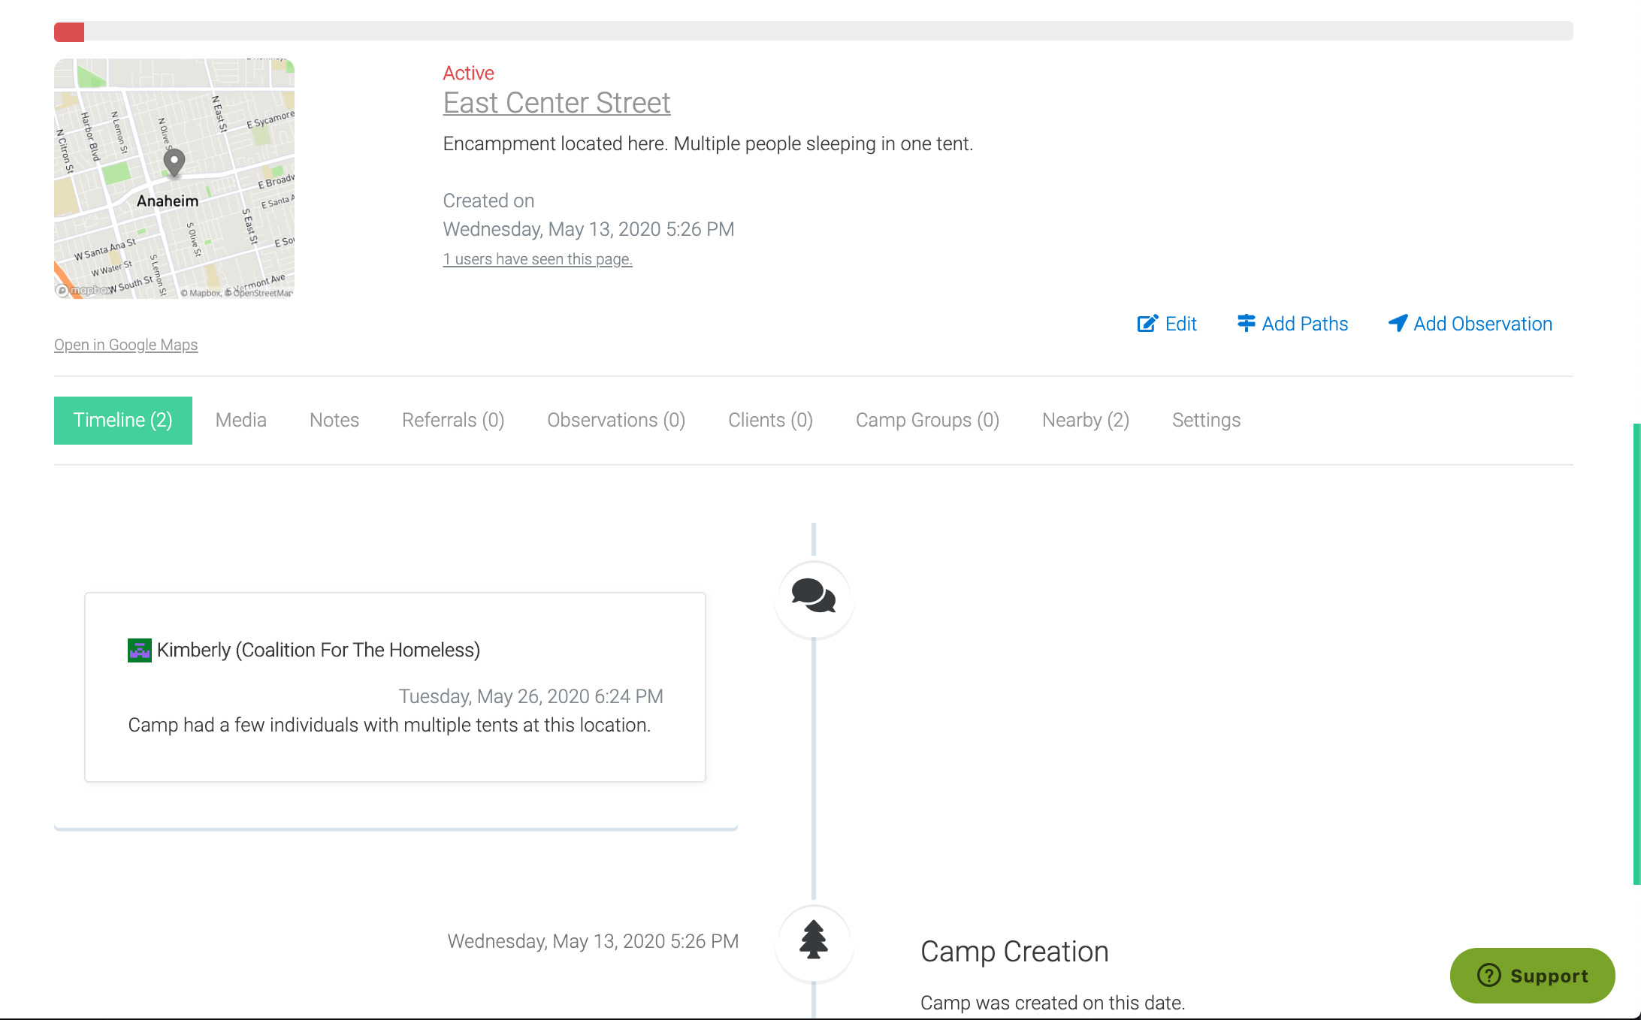Click the red progress bar segment
Viewport: 1641px width, 1020px height.
[69, 32]
